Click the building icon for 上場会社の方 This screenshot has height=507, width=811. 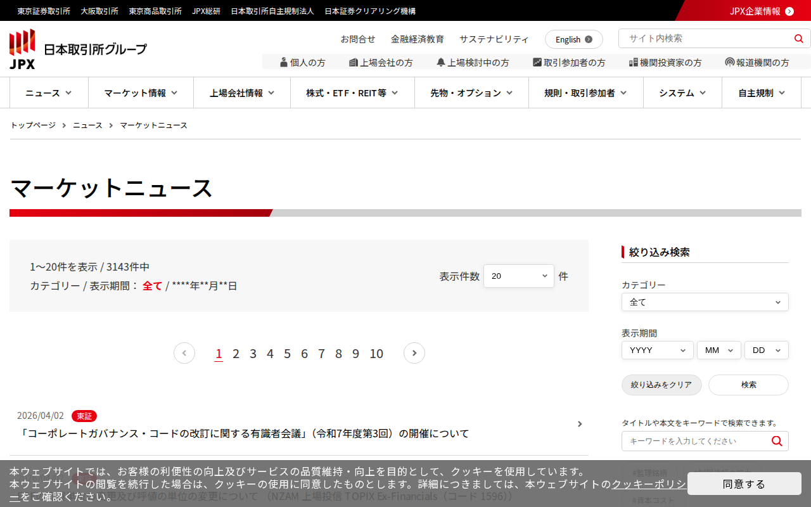(x=354, y=62)
